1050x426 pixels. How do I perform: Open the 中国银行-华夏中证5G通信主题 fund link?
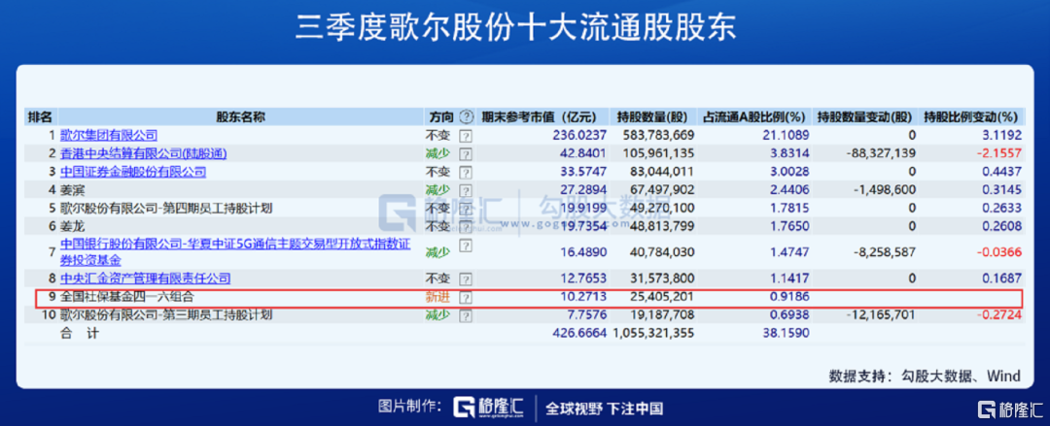click(x=235, y=251)
